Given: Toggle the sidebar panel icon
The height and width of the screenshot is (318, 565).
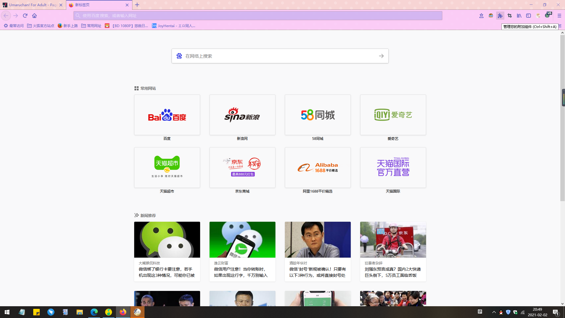Looking at the screenshot, I should tap(529, 16).
